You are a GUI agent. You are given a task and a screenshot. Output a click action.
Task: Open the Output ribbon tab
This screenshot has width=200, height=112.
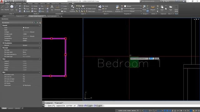[36, 3]
